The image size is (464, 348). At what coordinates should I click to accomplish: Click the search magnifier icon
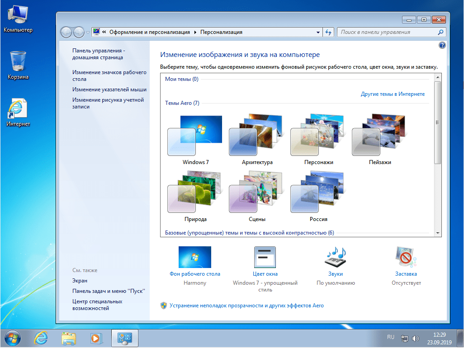tap(440, 32)
